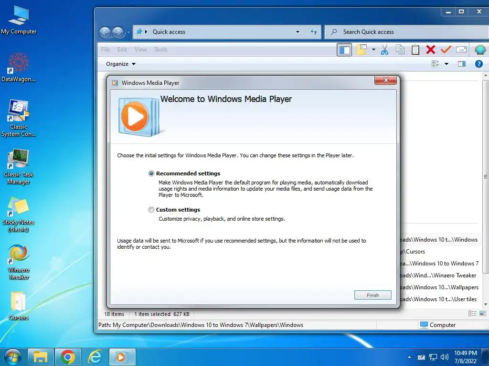
Task: Expand the folder options dropdown arrow
Action: click(x=373, y=50)
